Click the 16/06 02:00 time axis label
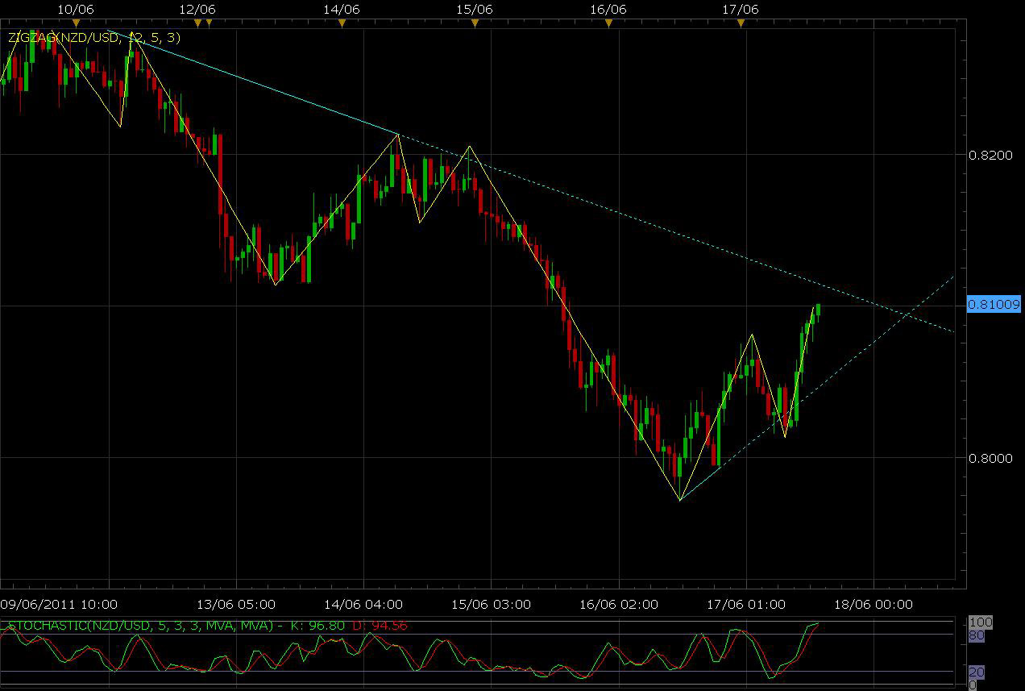Viewport: 1025px width, 691px height. (618, 604)
